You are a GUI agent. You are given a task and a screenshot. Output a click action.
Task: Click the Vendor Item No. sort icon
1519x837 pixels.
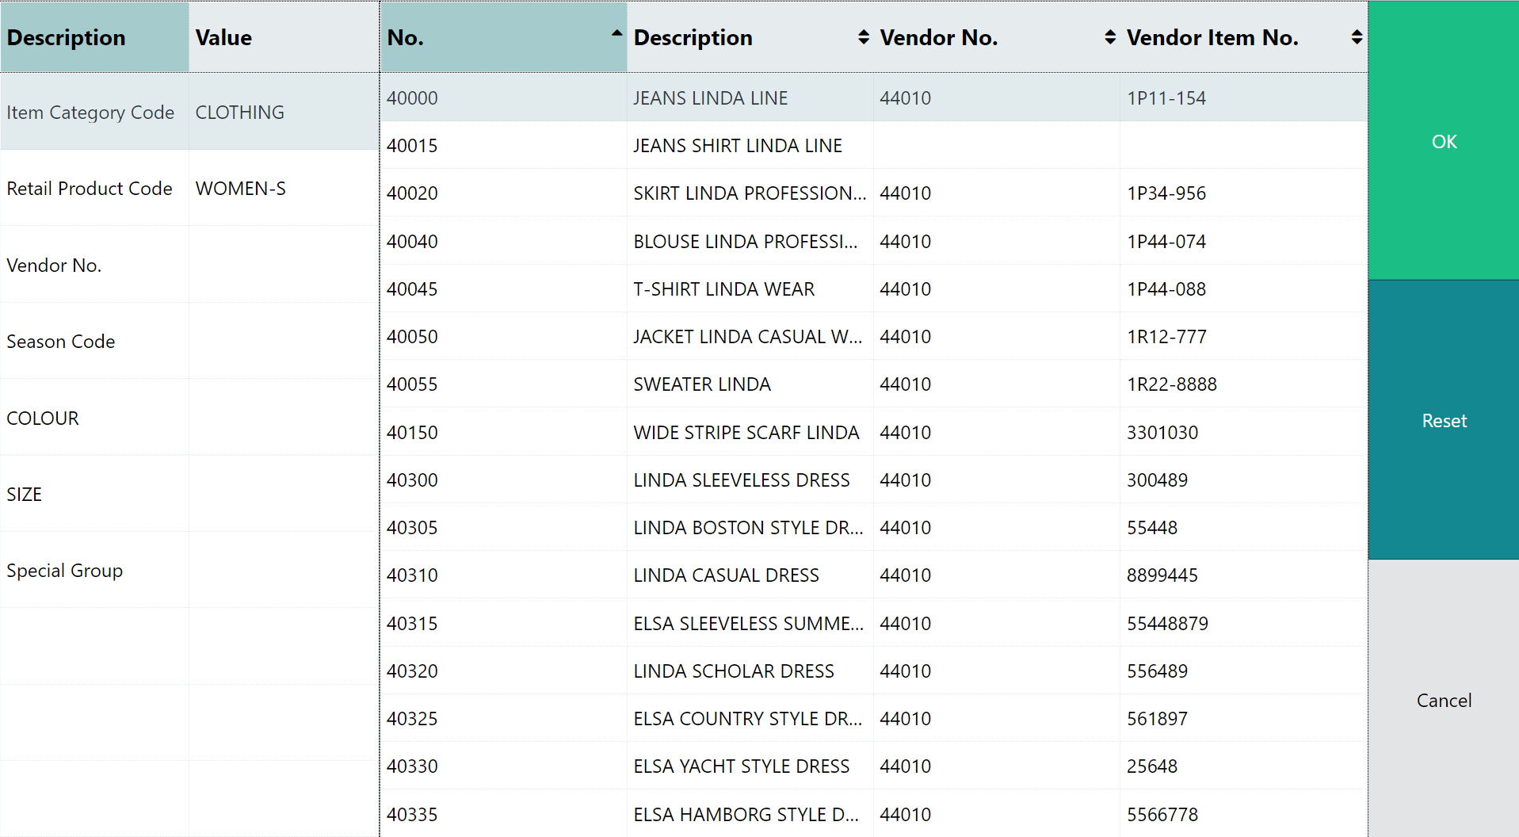click(1357, 37)
